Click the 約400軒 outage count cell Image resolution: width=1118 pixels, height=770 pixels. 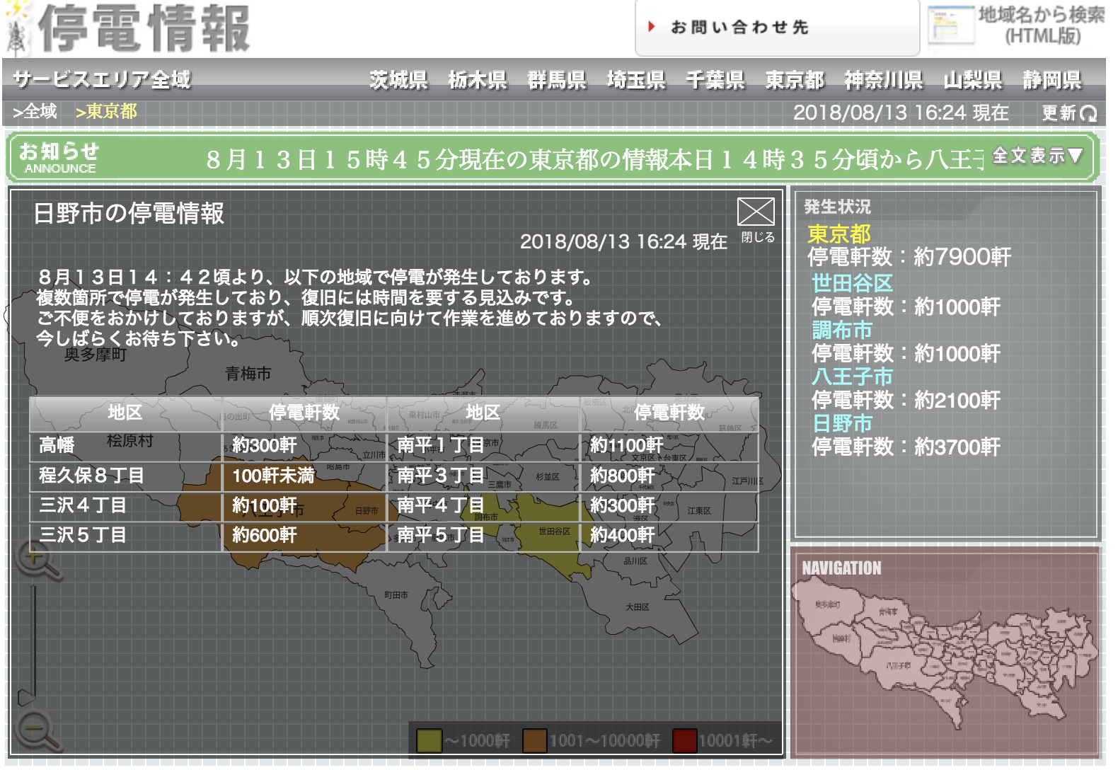pos(669,536)
